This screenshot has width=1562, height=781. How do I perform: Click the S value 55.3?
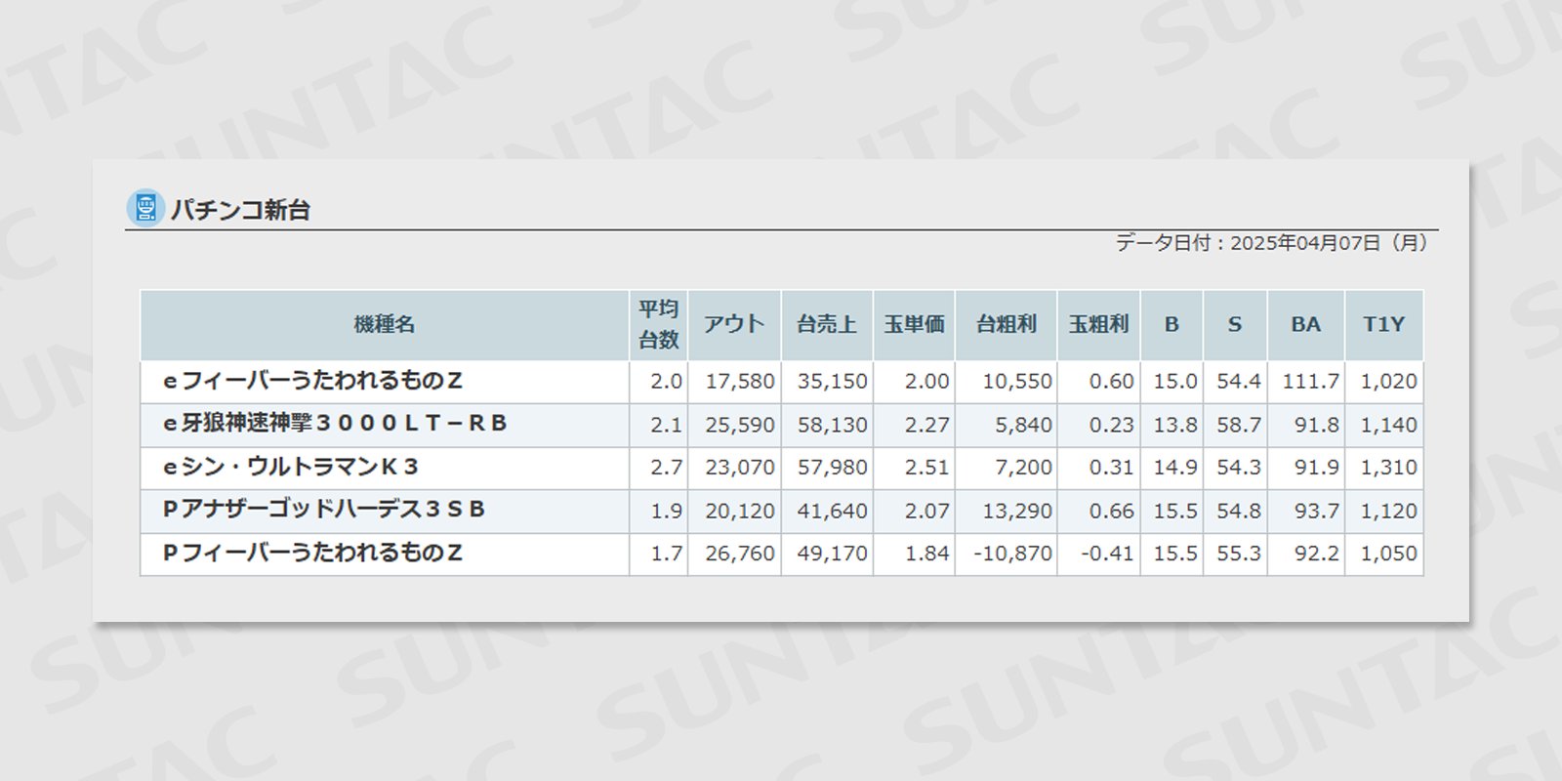tap(1239, 554)
